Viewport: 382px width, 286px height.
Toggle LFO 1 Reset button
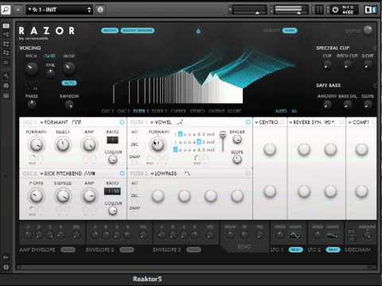click(x=295, y=249)
